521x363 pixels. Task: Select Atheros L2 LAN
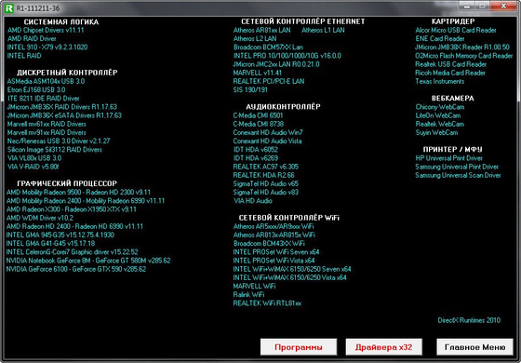pos(255,38)
